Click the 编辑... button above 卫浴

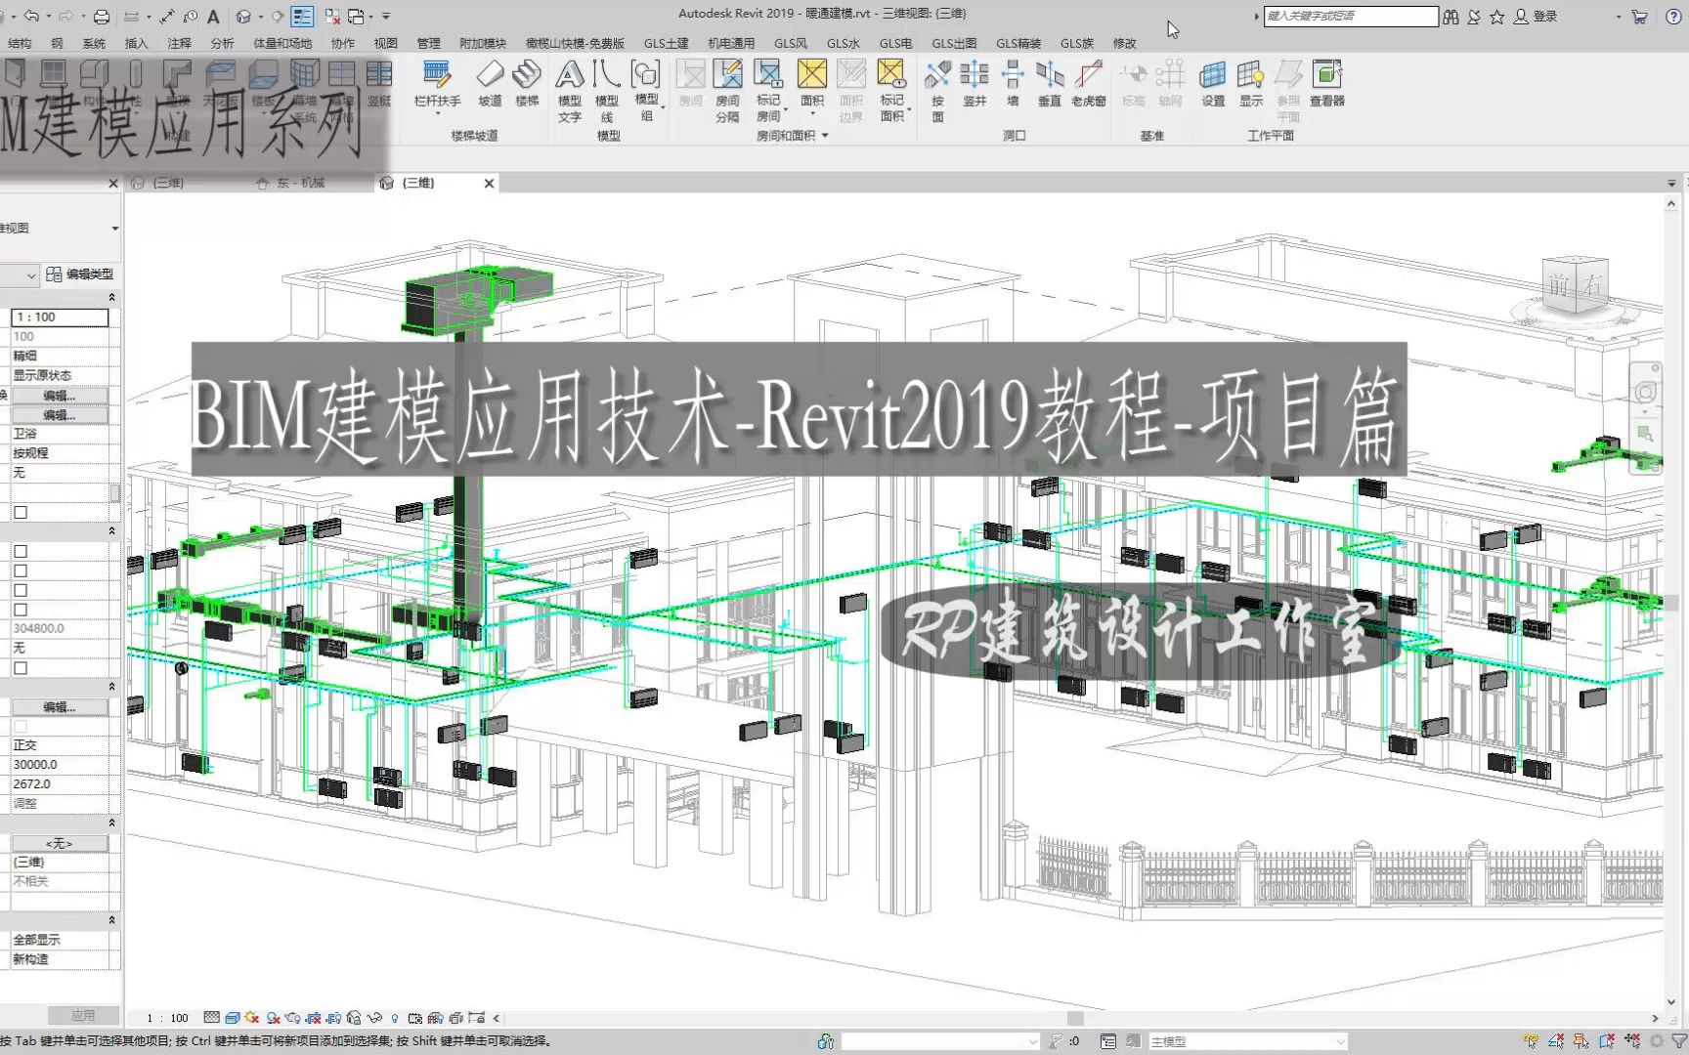(x=60, y=414)
